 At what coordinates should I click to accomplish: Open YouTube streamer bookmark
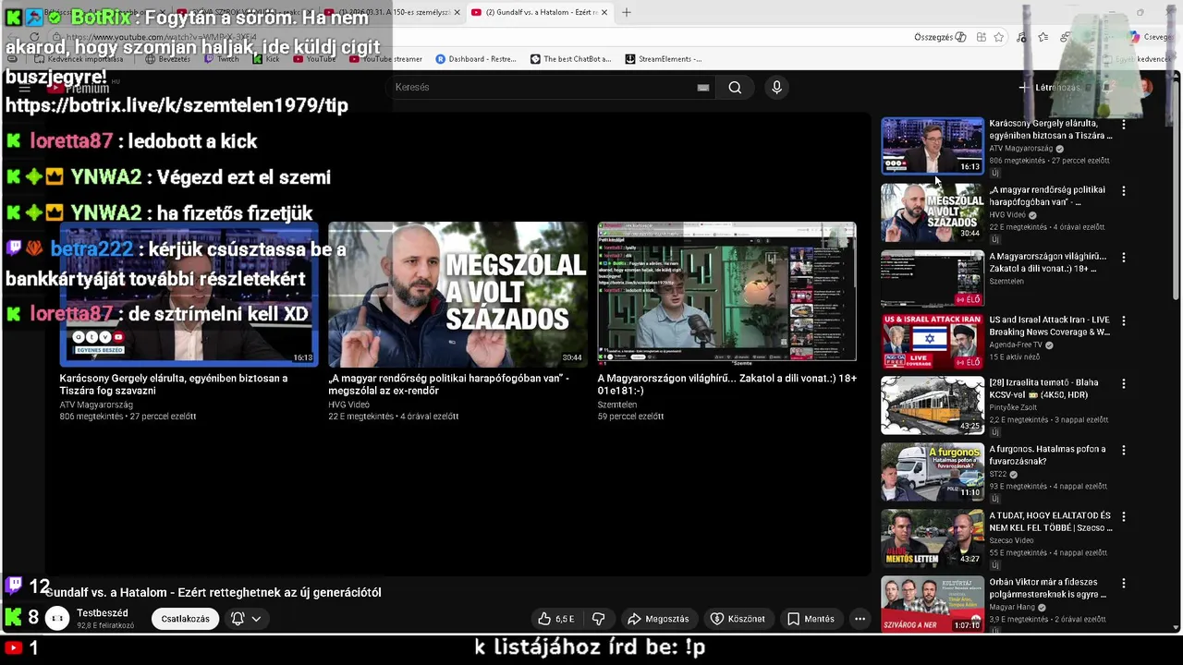click(385, 59)
